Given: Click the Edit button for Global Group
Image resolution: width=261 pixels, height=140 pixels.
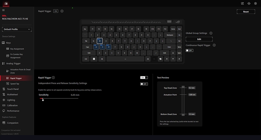Looking at the screenshot, I should [199, 39].
